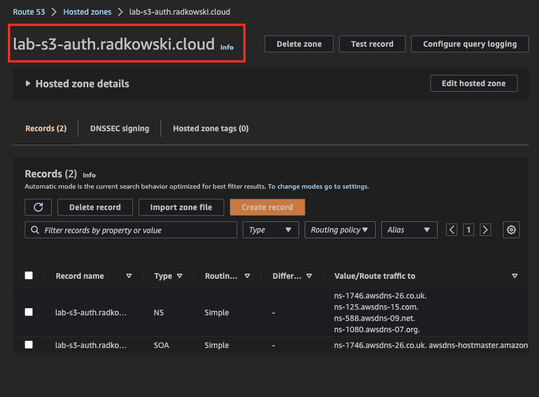Click the ns-588.awsdns-09.net. value
Viewport: 539px width, 397px height.
375,318
